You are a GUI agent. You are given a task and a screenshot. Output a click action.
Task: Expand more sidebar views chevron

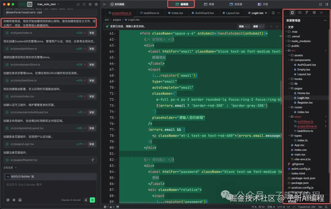pyautogui.click(x=321, y=13)
